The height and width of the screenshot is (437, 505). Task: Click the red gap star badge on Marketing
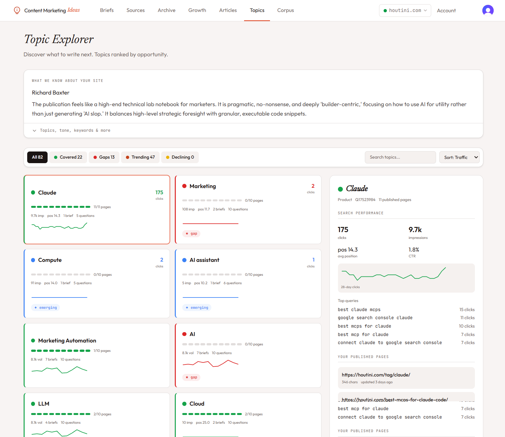click(x=191, y=233)
